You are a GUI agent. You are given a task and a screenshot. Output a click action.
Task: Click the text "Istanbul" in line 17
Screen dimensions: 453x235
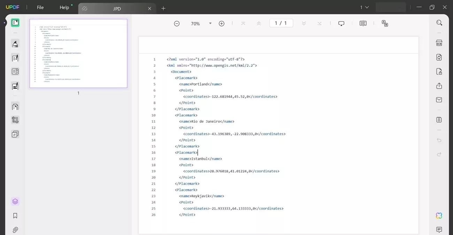[x=200, y=159]
